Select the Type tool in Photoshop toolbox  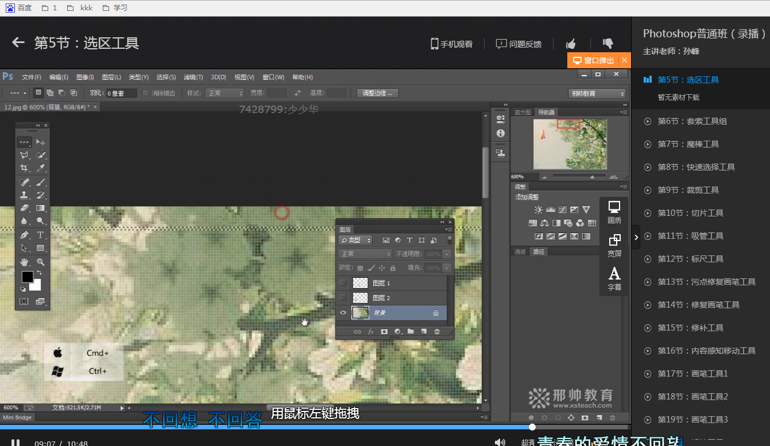pyautogui.click(x=41, y=235)
